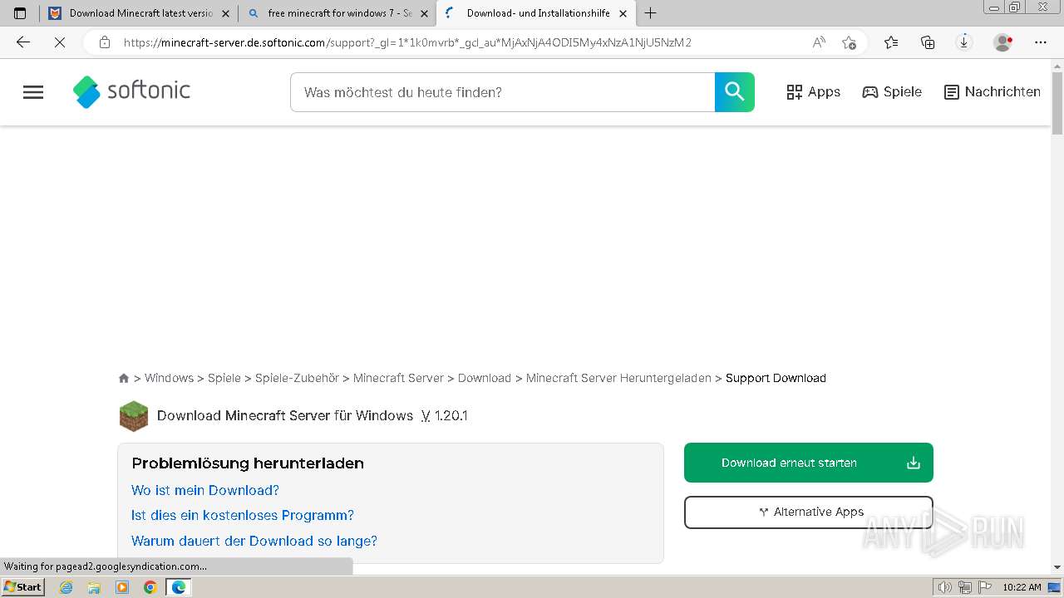Screen dimensions: 1064x598
Task: Open 'Ist dies ein kostenloses Programm?' link
Action: 243,515
